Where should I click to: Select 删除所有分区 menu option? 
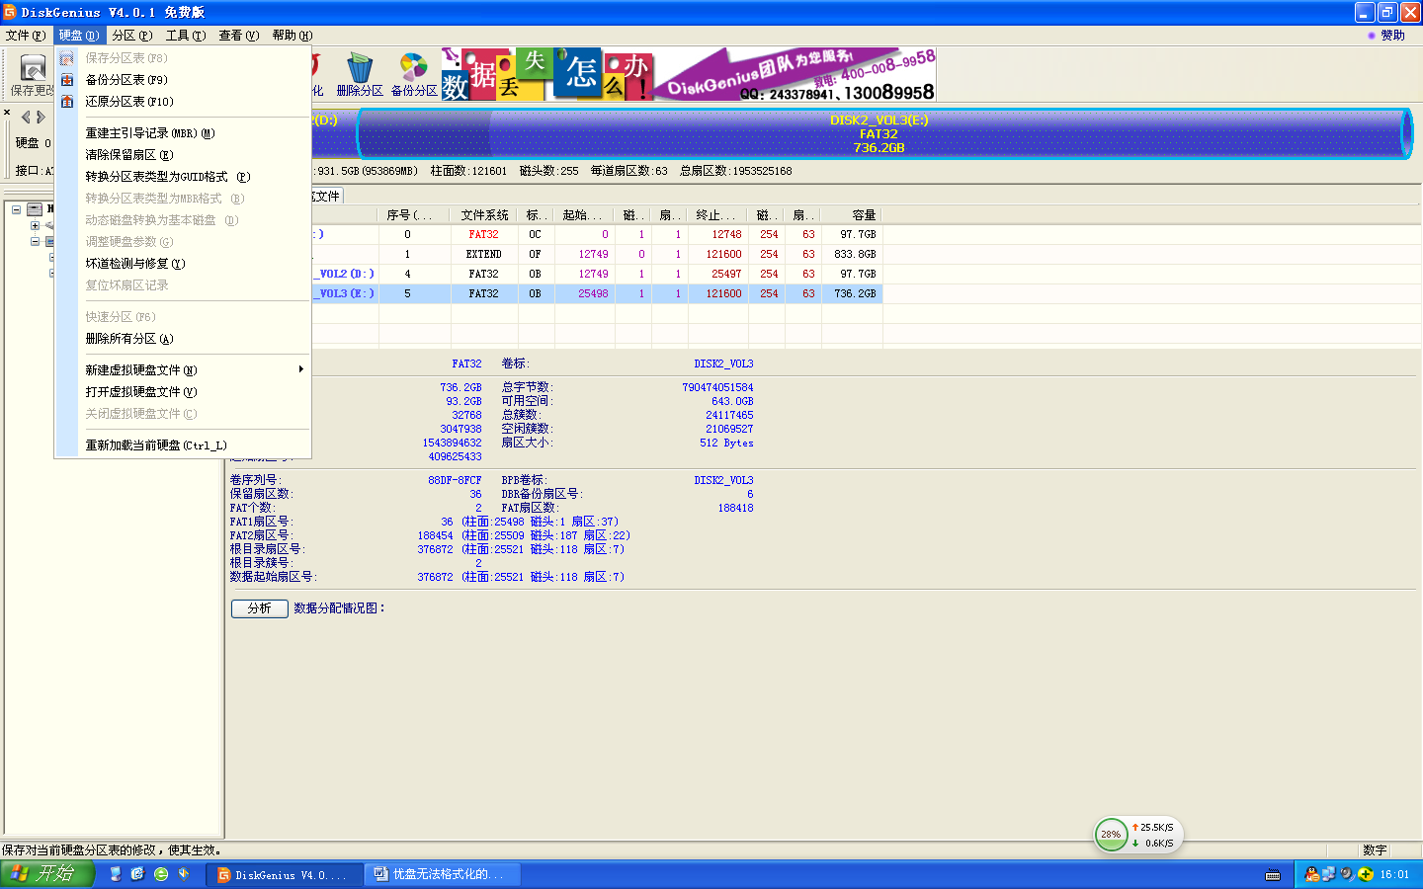pos(128,339)
